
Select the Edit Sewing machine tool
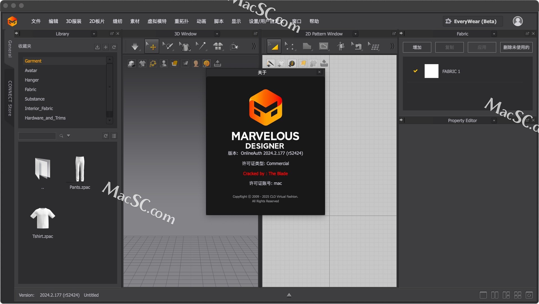coord(357,46)
